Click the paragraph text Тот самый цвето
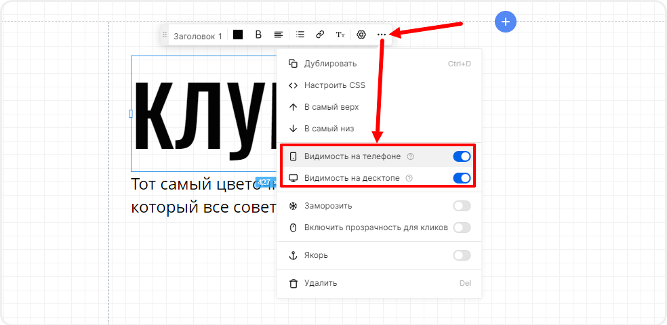The image size is (667, 325). point(203,185)
